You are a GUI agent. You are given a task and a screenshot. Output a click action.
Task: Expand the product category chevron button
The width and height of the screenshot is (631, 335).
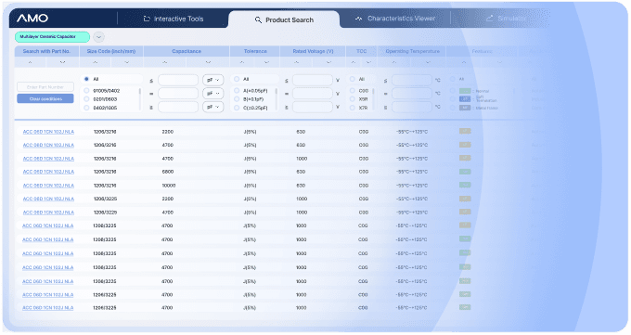[x=98, y=37]
